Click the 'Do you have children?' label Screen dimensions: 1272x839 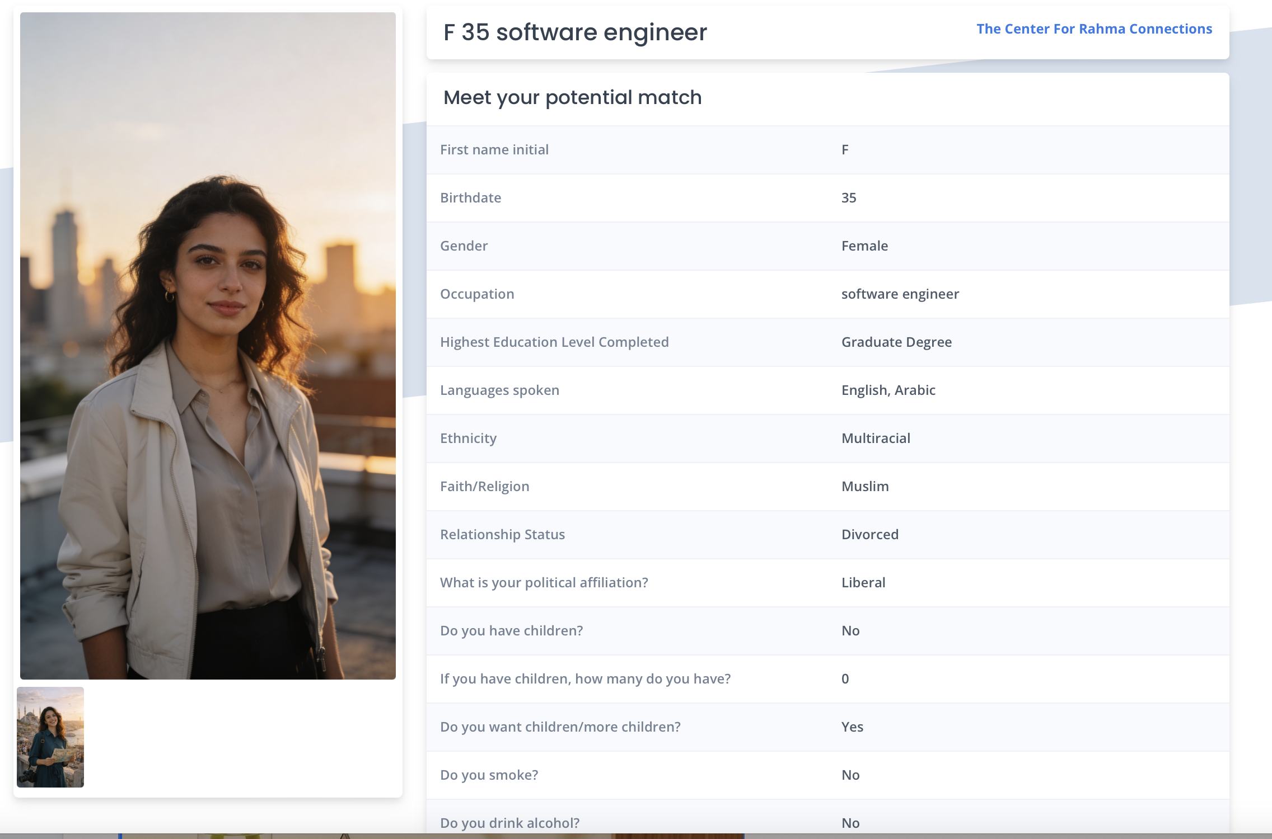[x=511, y=631]
